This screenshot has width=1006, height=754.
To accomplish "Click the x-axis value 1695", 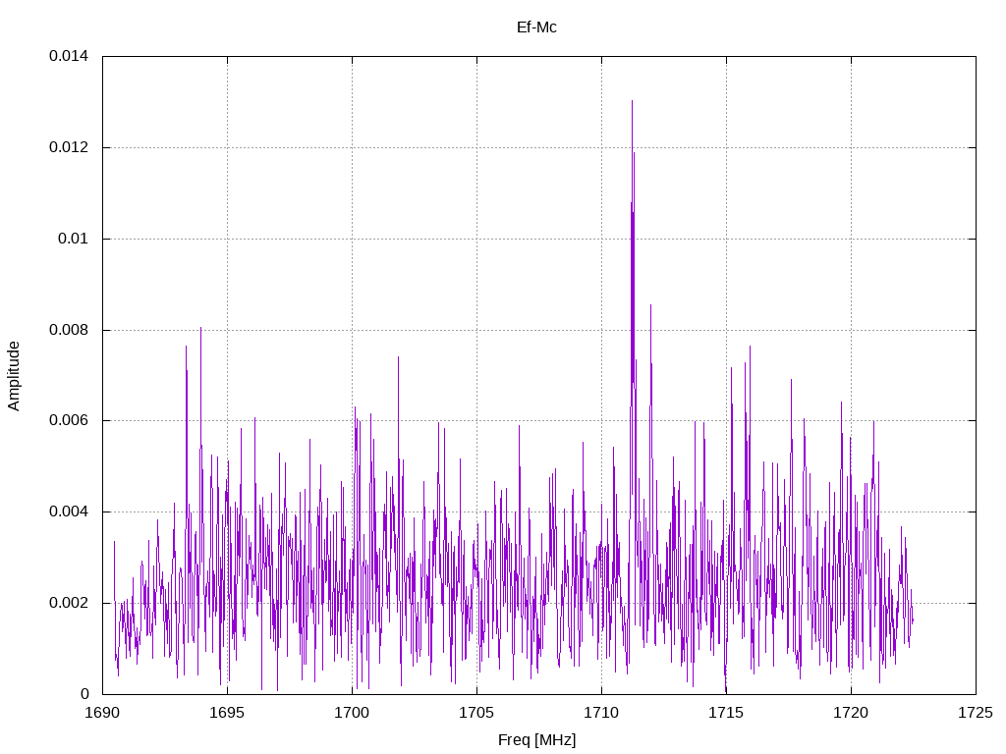I will (x=227, y=713).
